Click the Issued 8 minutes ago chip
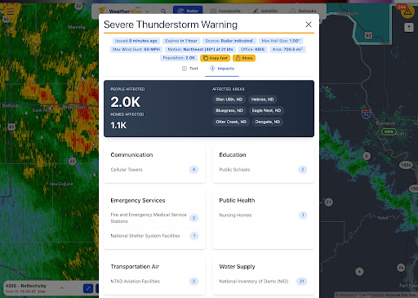 (x=136, y=41)
